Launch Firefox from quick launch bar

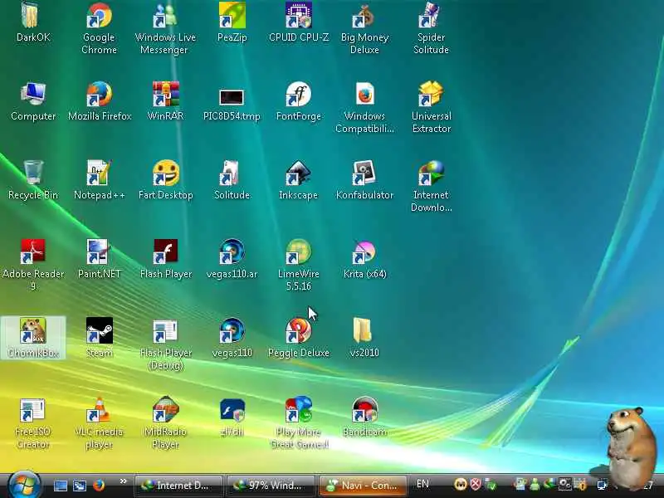tap(99, 485)
